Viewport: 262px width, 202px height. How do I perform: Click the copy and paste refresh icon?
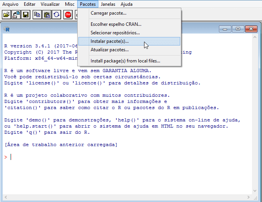[x=56, y=15]
